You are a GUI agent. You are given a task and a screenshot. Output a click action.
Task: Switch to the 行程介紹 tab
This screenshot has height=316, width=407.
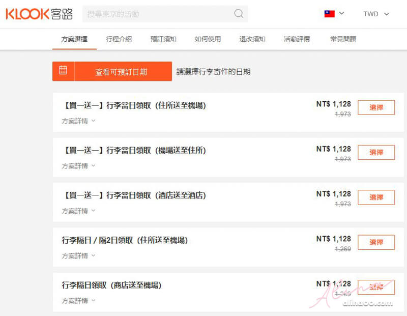tap(119, 39)
